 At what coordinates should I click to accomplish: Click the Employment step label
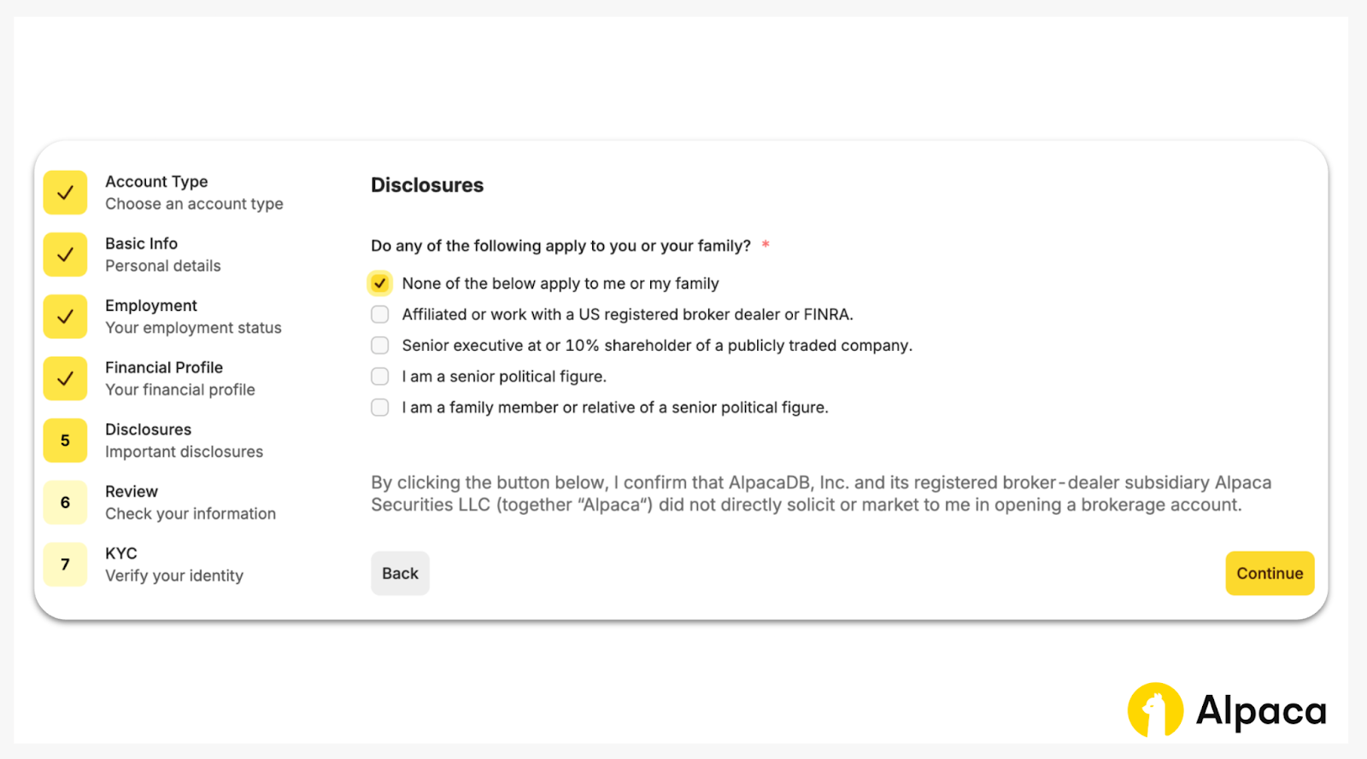pos(151,306)
